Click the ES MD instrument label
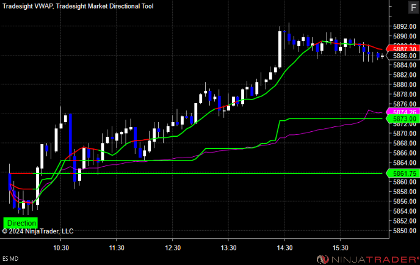This screenshot has height=265, width=420. coord(10,259)
